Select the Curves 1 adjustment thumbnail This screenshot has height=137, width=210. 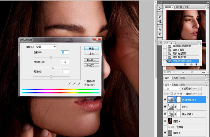[x=171, y=107]
